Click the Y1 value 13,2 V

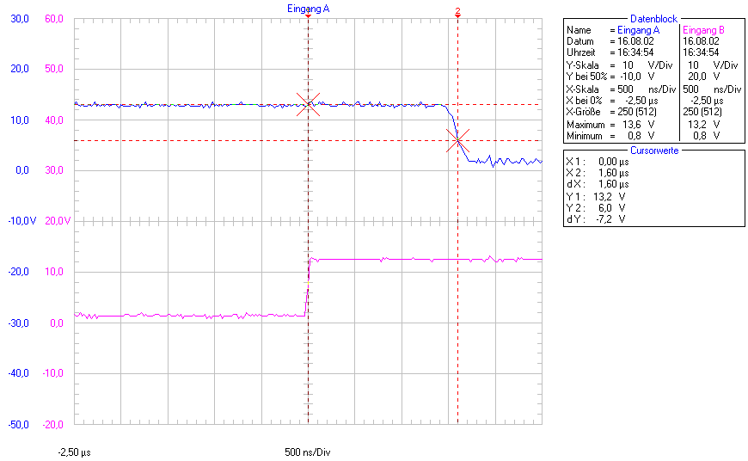click(x=610, y=196)
